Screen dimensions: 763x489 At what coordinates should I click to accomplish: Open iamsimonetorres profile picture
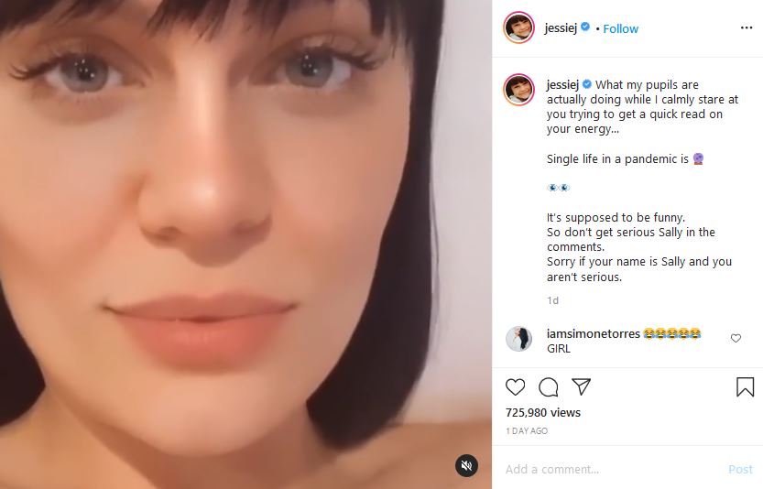point(518,339)
